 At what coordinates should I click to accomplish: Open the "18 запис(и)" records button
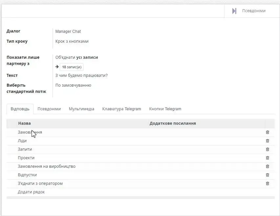[x=71, y=67]
